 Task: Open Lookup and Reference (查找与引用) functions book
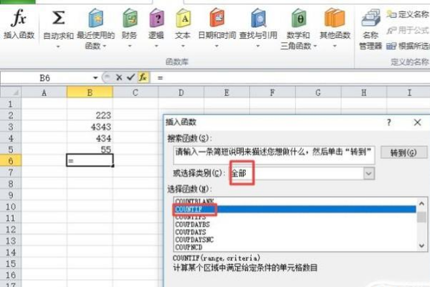(258, 18)
